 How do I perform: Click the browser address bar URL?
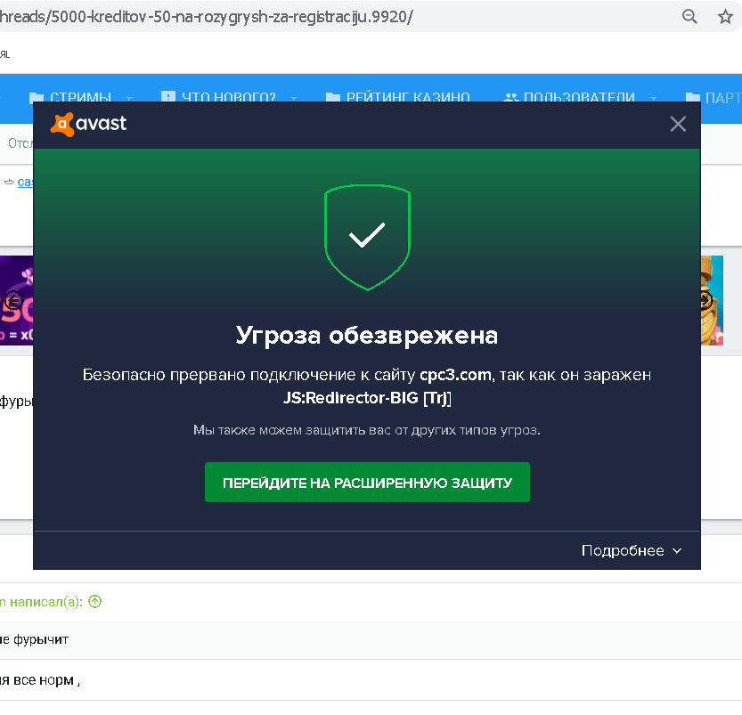point(207,17)
